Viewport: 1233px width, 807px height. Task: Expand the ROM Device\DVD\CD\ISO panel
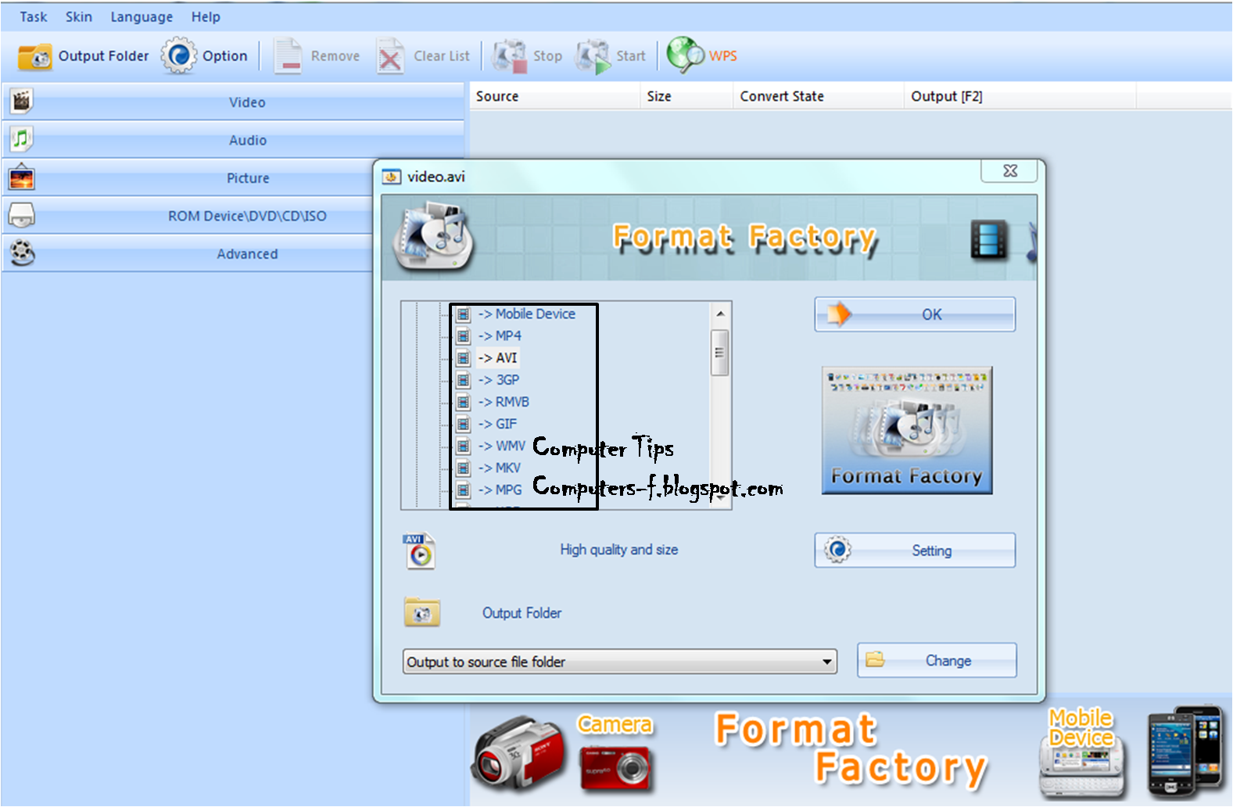coord(188,216)
